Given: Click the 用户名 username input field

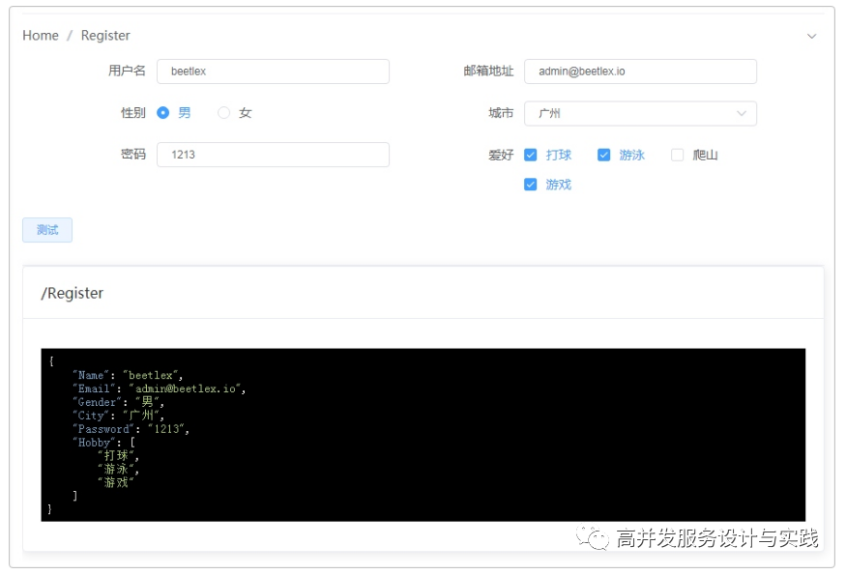Looking at the screenshot, I should [x=276, y=71].
